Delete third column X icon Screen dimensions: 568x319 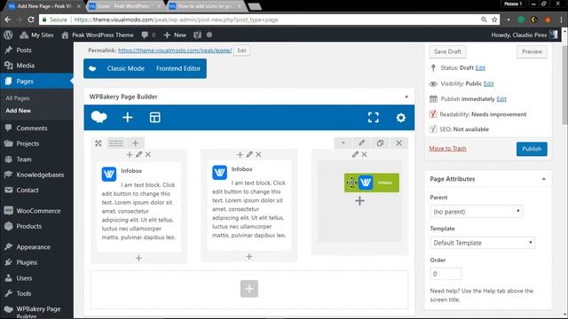[x=365, y=154]
